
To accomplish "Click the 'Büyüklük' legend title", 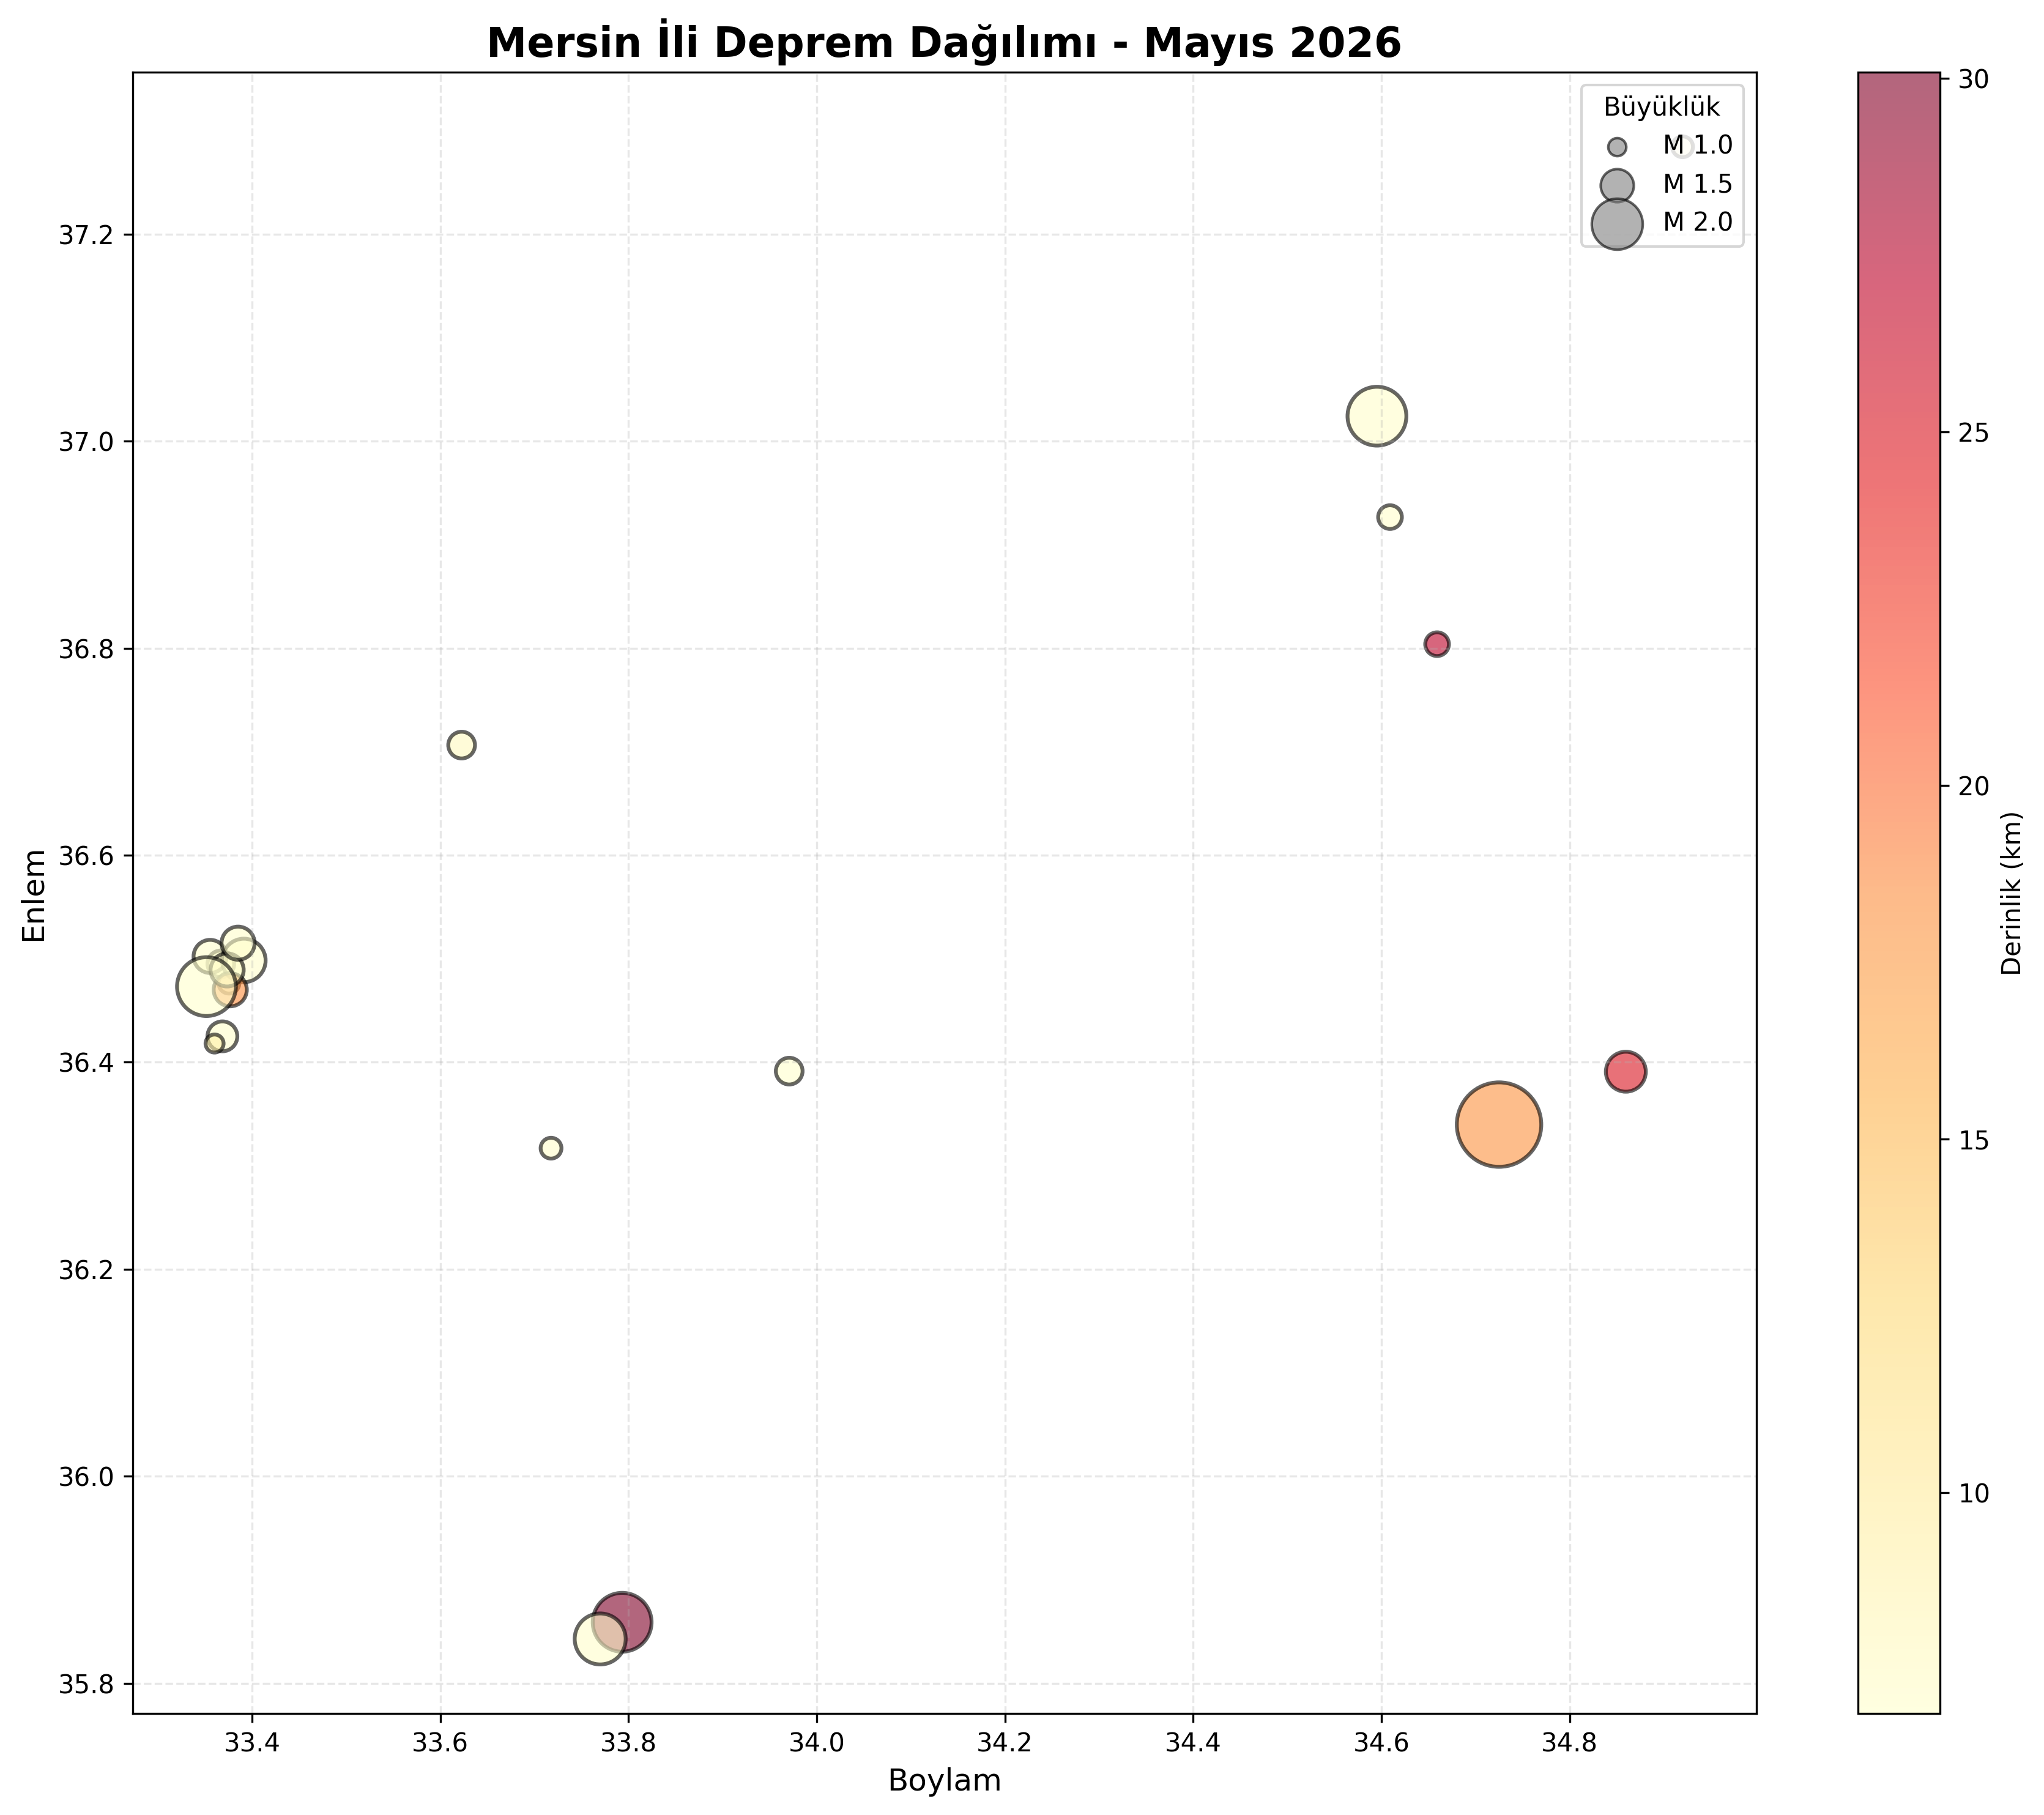I will 1662,107.
